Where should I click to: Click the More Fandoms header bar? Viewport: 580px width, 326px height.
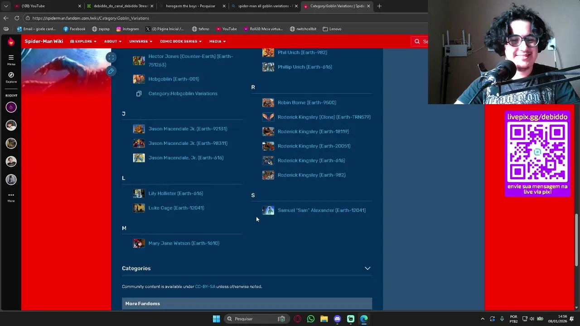coord(247,303)
